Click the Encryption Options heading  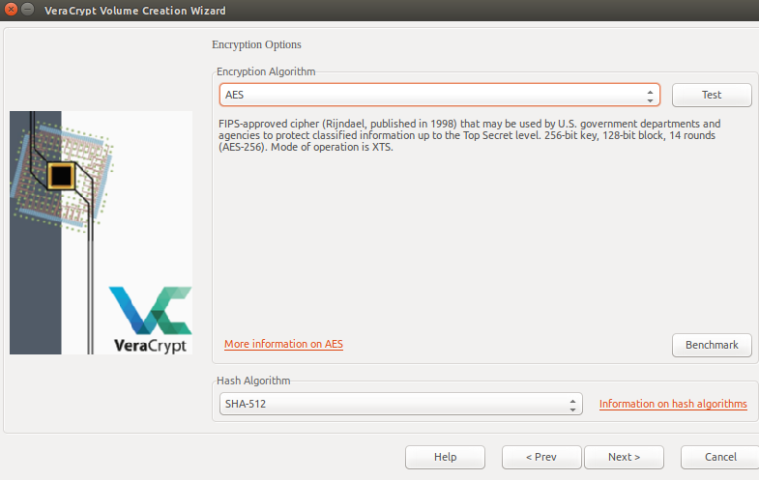(256, 44)
